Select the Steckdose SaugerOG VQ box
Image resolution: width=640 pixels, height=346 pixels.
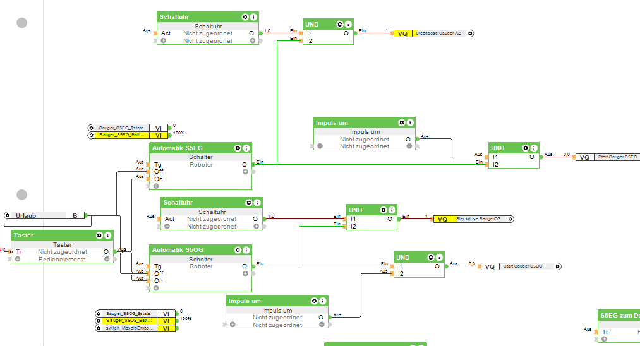tap(442, 219)
